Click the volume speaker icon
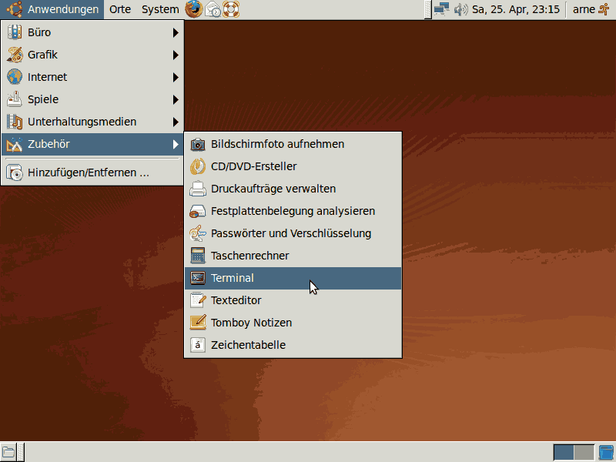This screenshot has width=616, height=462. (460, 9)
